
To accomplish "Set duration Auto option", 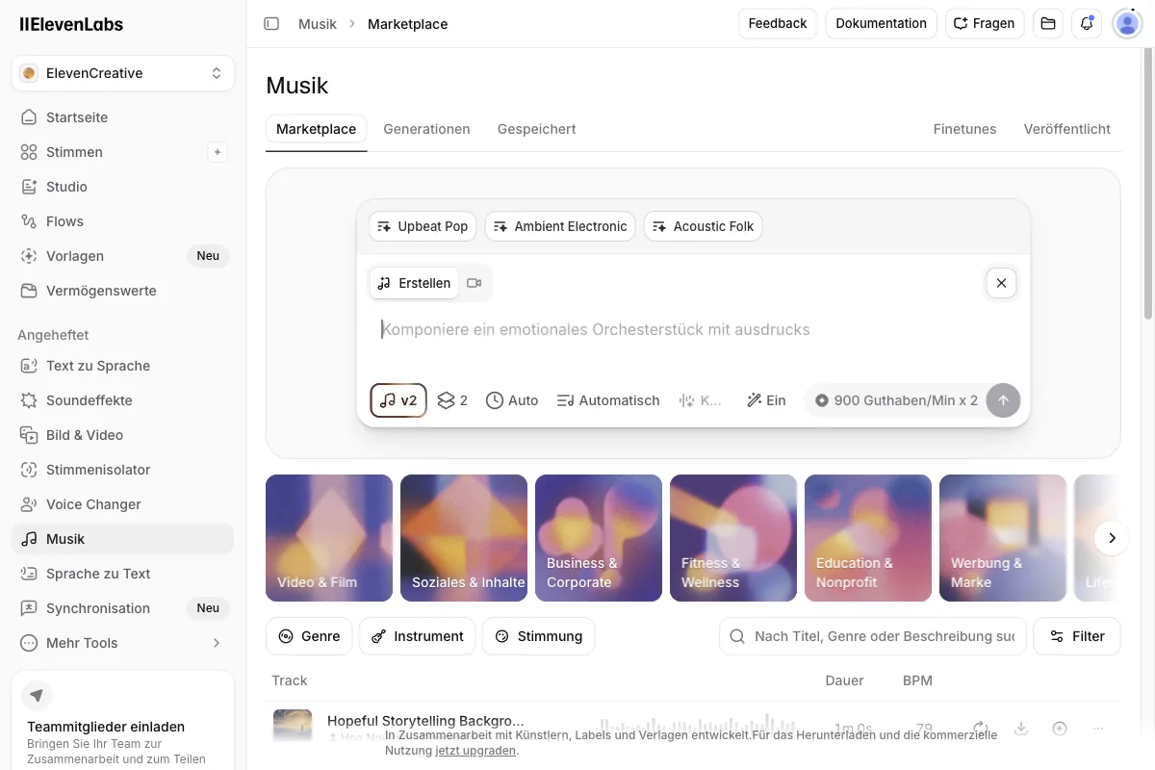I will coord(512,400).
